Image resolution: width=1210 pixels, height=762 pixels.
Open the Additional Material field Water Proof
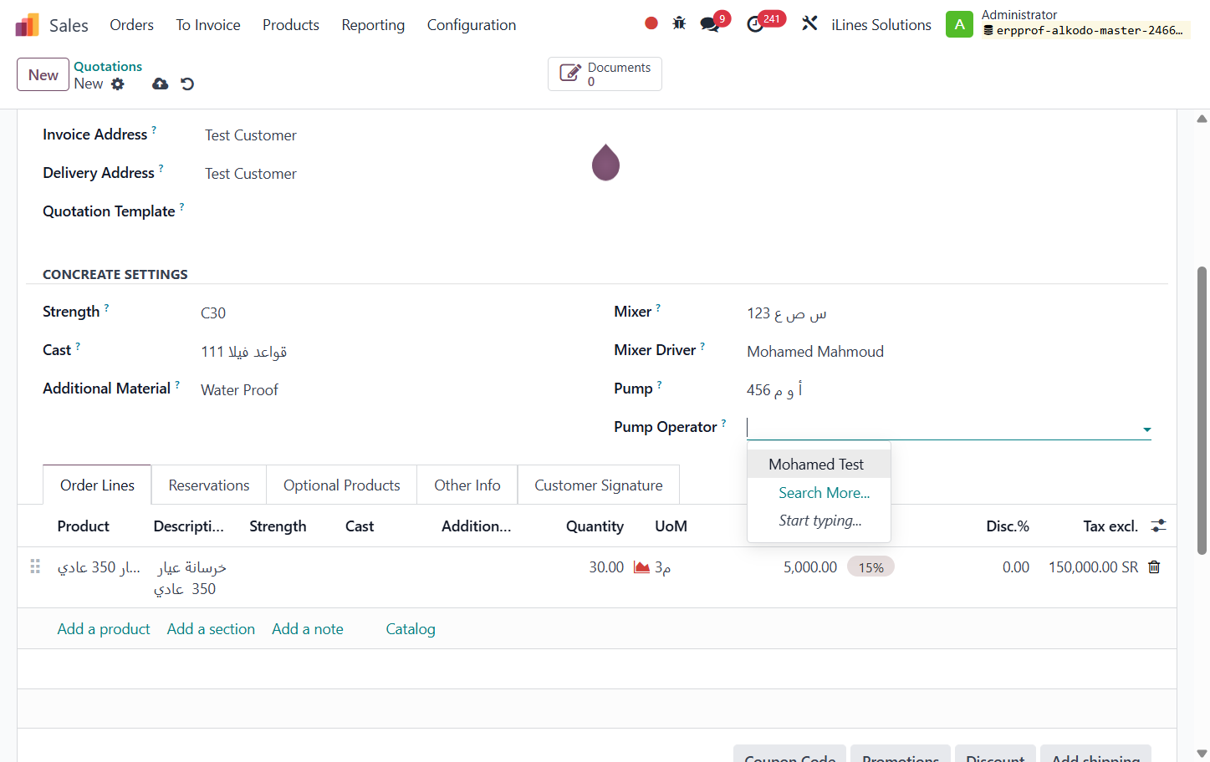(239, 390)
